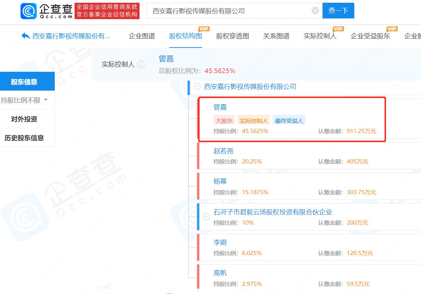Click the 西安嘉行影视传媒股份有限公司 root node name
This screenshot has height=294, width=421.
click(250, 86)
